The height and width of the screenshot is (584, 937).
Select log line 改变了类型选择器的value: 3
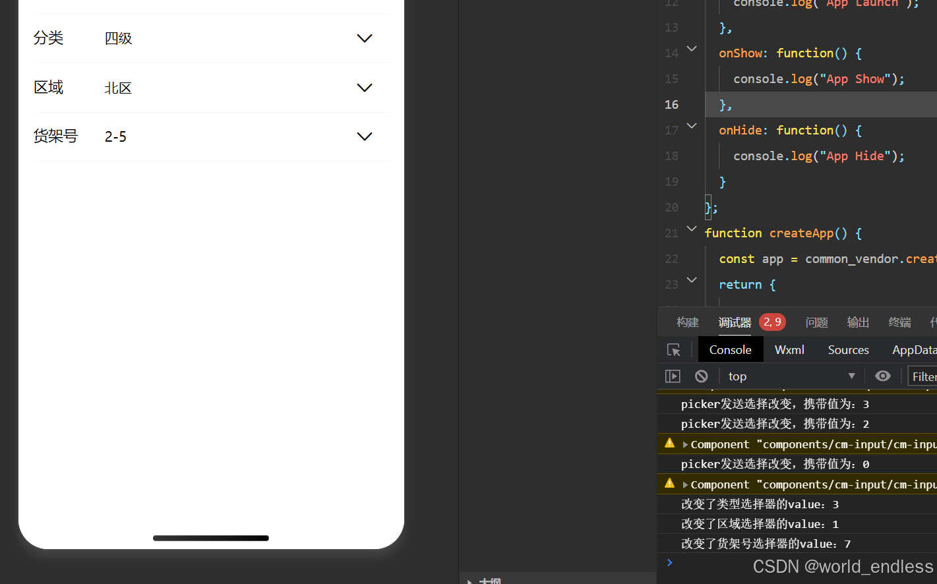(x=760, y=504)
